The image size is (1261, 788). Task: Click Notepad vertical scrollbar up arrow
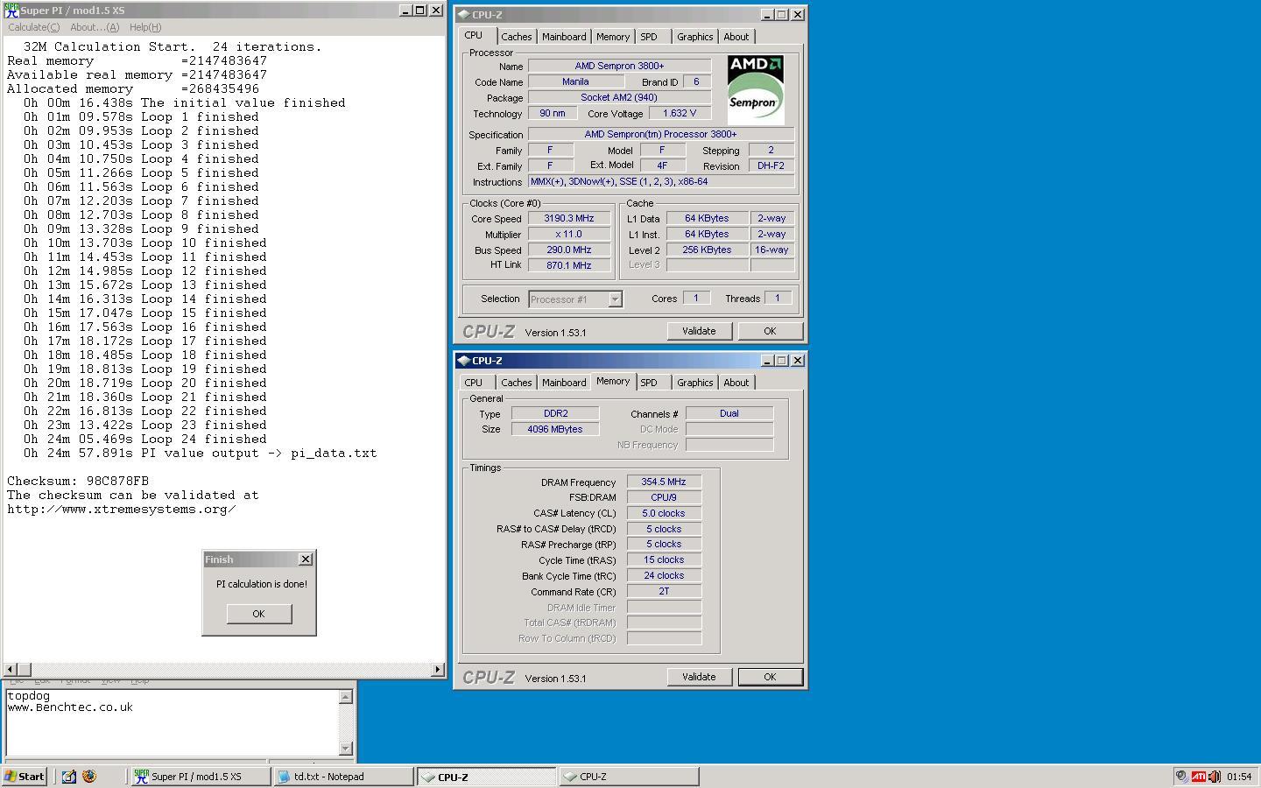tap(346, 697)
